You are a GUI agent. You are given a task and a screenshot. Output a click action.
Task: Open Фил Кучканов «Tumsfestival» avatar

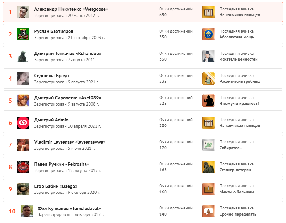[x=27, y=211]
